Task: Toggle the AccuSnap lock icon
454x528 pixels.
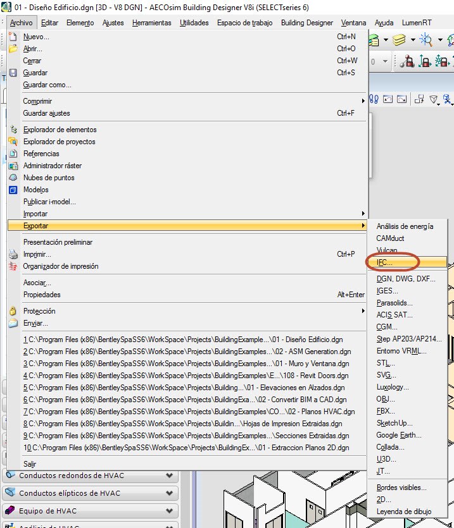Action: point(407,61)
